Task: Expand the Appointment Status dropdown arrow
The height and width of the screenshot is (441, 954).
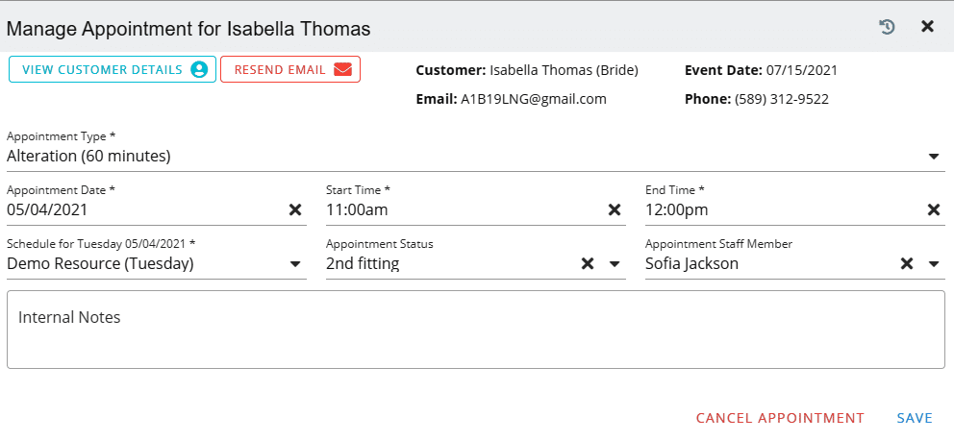Action: tap(615, 263)
